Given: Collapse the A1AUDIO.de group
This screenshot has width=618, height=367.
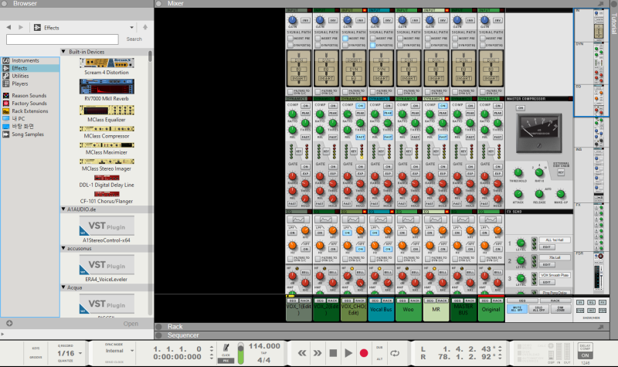Looking at the screenshot, I should coord(63,209).
